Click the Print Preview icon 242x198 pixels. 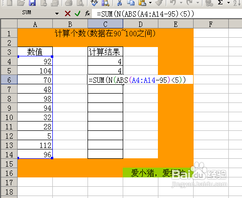click(80, 2)
